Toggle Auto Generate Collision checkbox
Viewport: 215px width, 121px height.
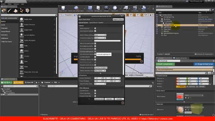point(95,31)
